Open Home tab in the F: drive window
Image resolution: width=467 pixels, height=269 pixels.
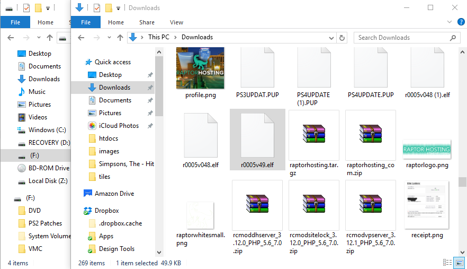[46, 22]
